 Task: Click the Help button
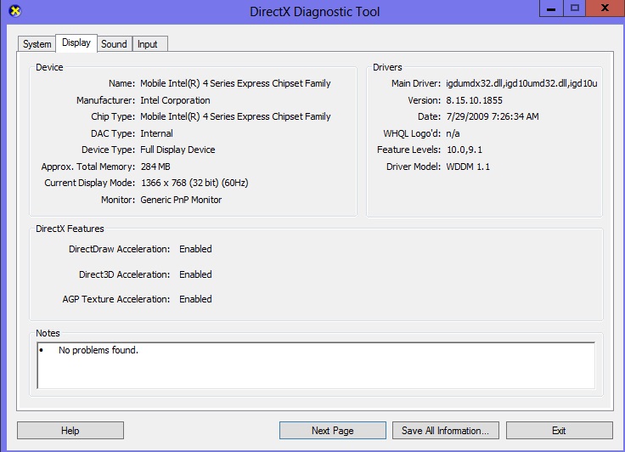click(x=70, y=431)
